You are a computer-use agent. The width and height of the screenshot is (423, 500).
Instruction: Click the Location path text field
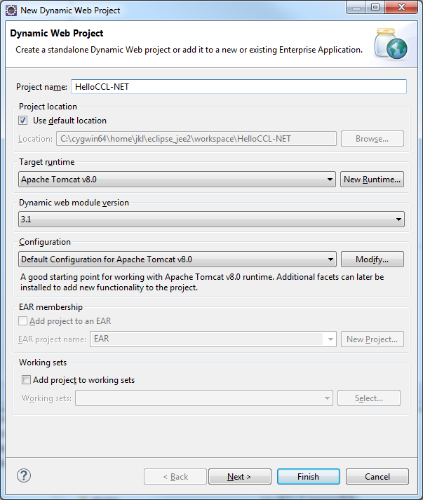click(x=196, y=139)
